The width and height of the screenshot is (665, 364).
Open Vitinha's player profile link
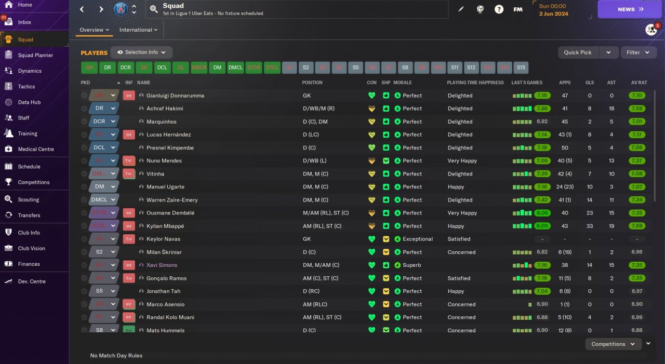tap(155, 174)
